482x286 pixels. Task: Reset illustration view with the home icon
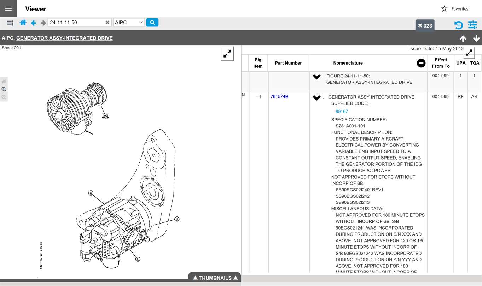pyautogui.click(x=4, y=82)
